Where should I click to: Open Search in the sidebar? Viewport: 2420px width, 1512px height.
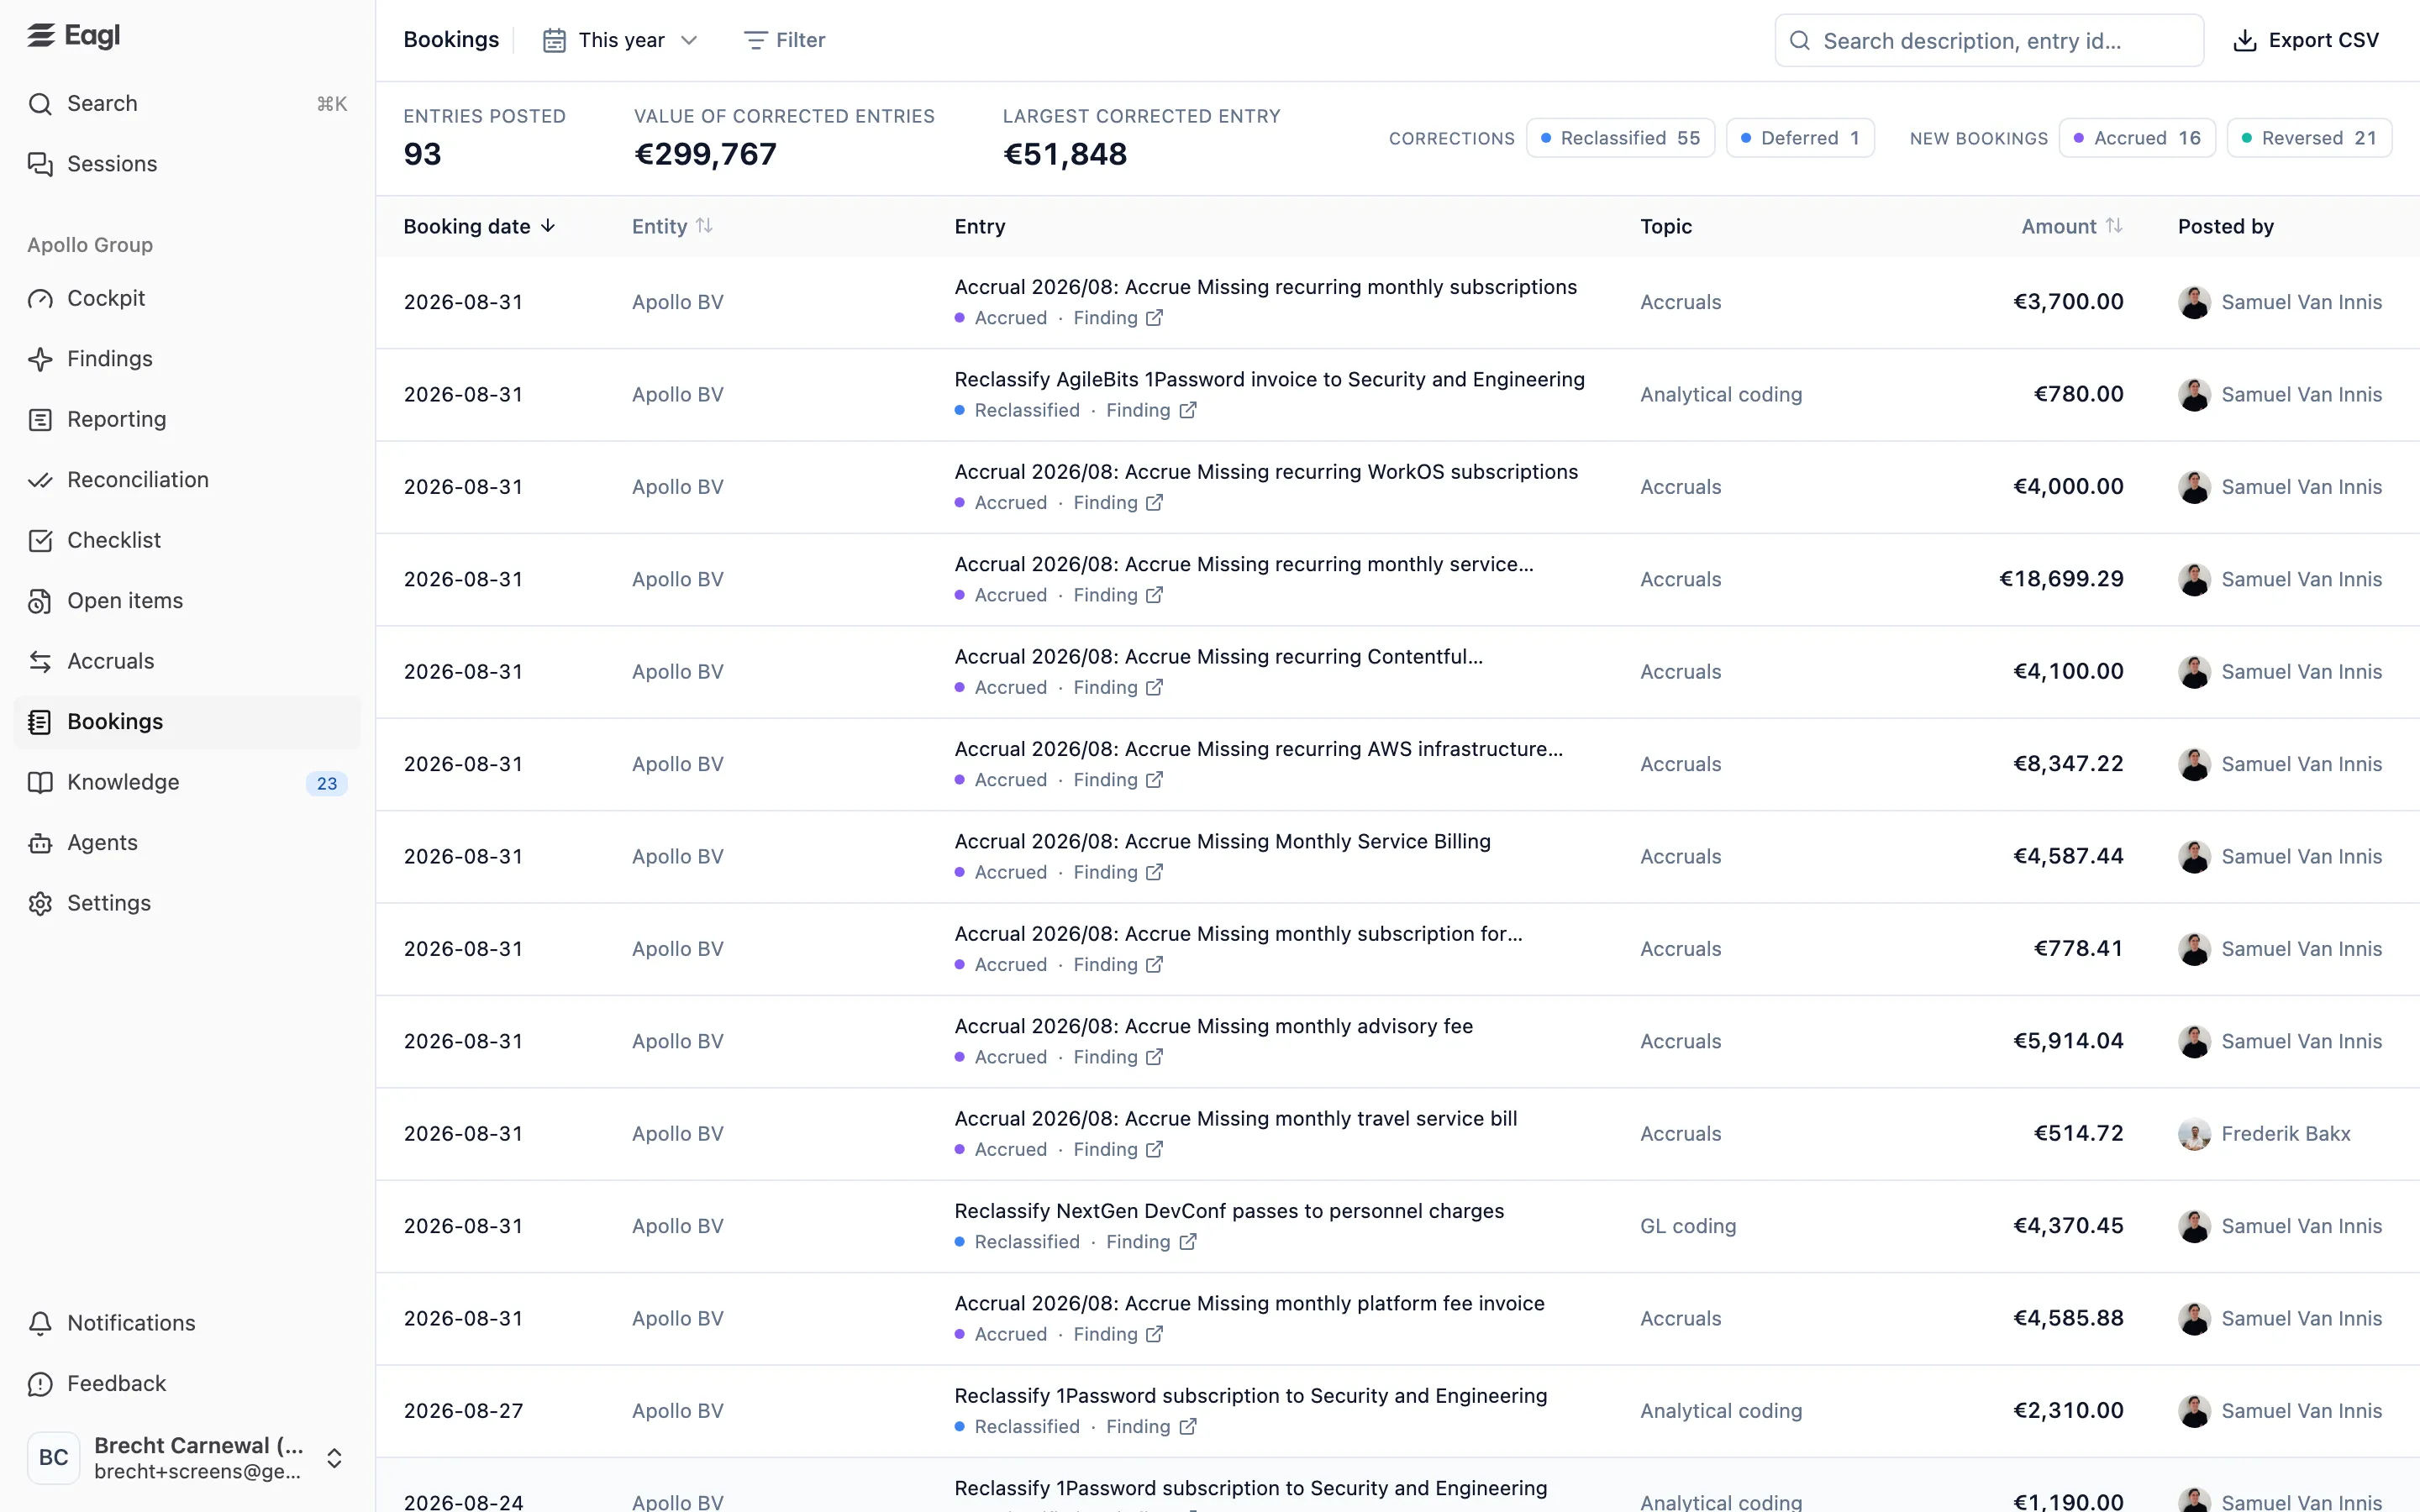(x=187, y=104)
